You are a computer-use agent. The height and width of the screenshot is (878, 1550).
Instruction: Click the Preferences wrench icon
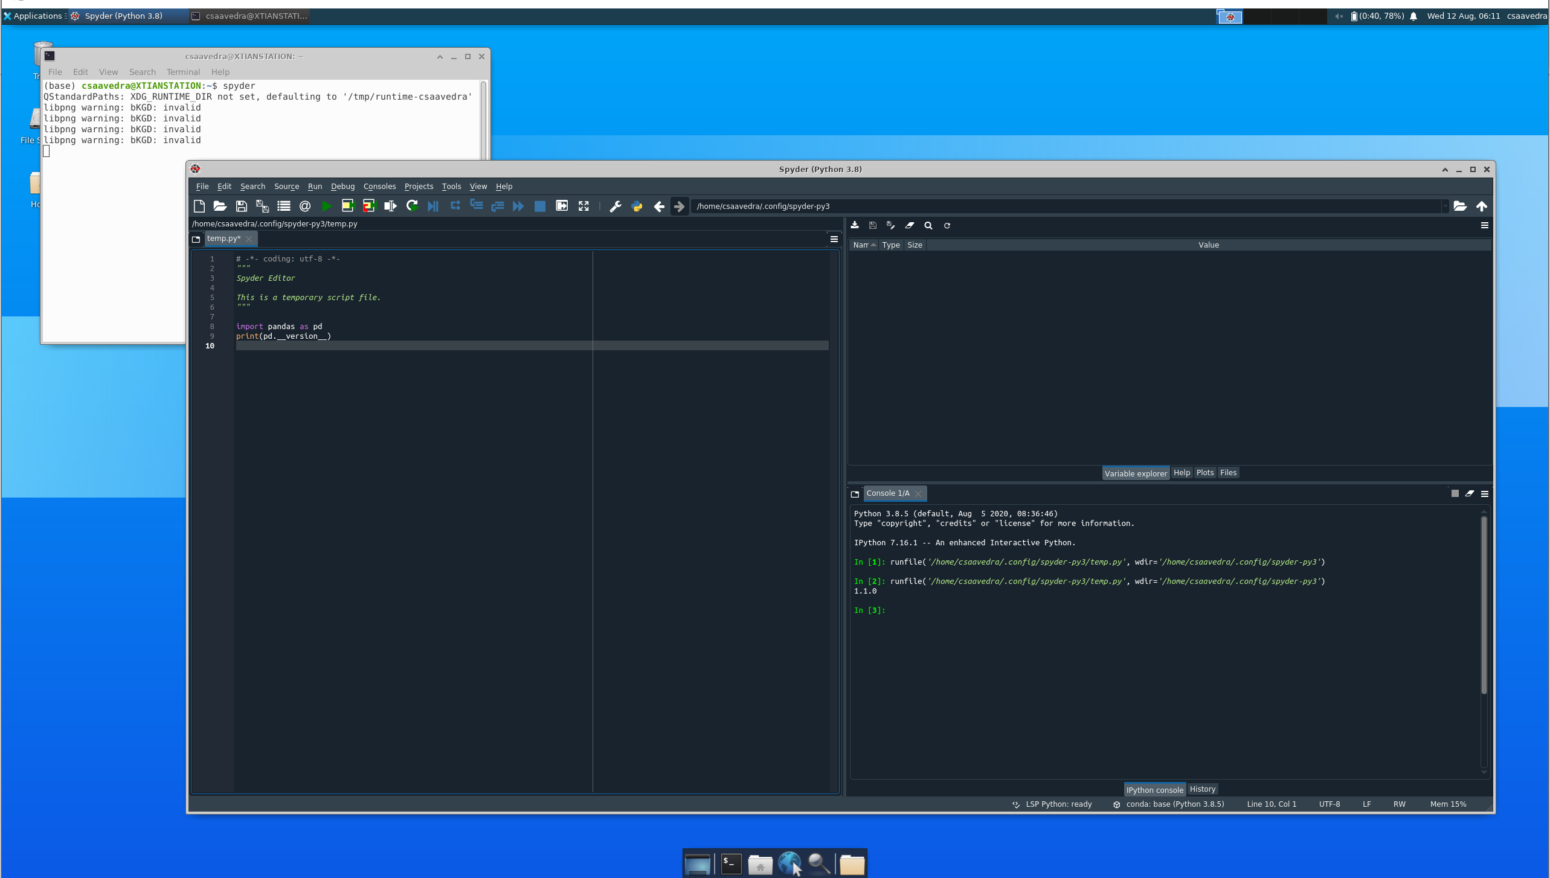point(615,207)
